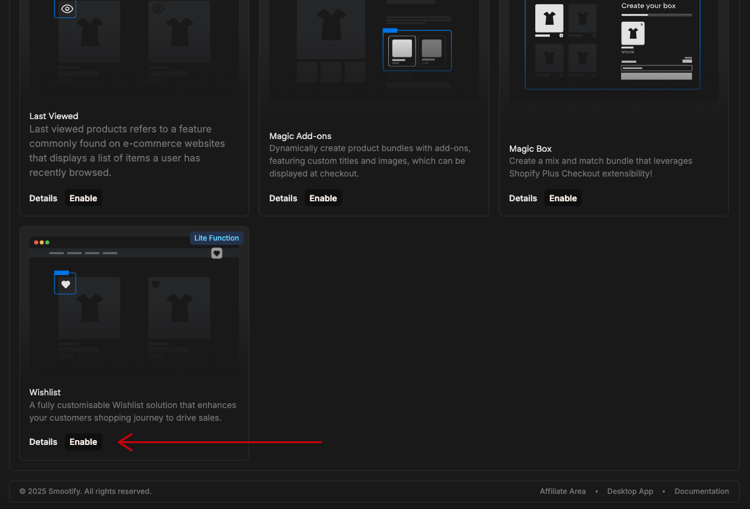
Task: Click the grey heart icon below Lite Function badge
Action: (217, 253)
